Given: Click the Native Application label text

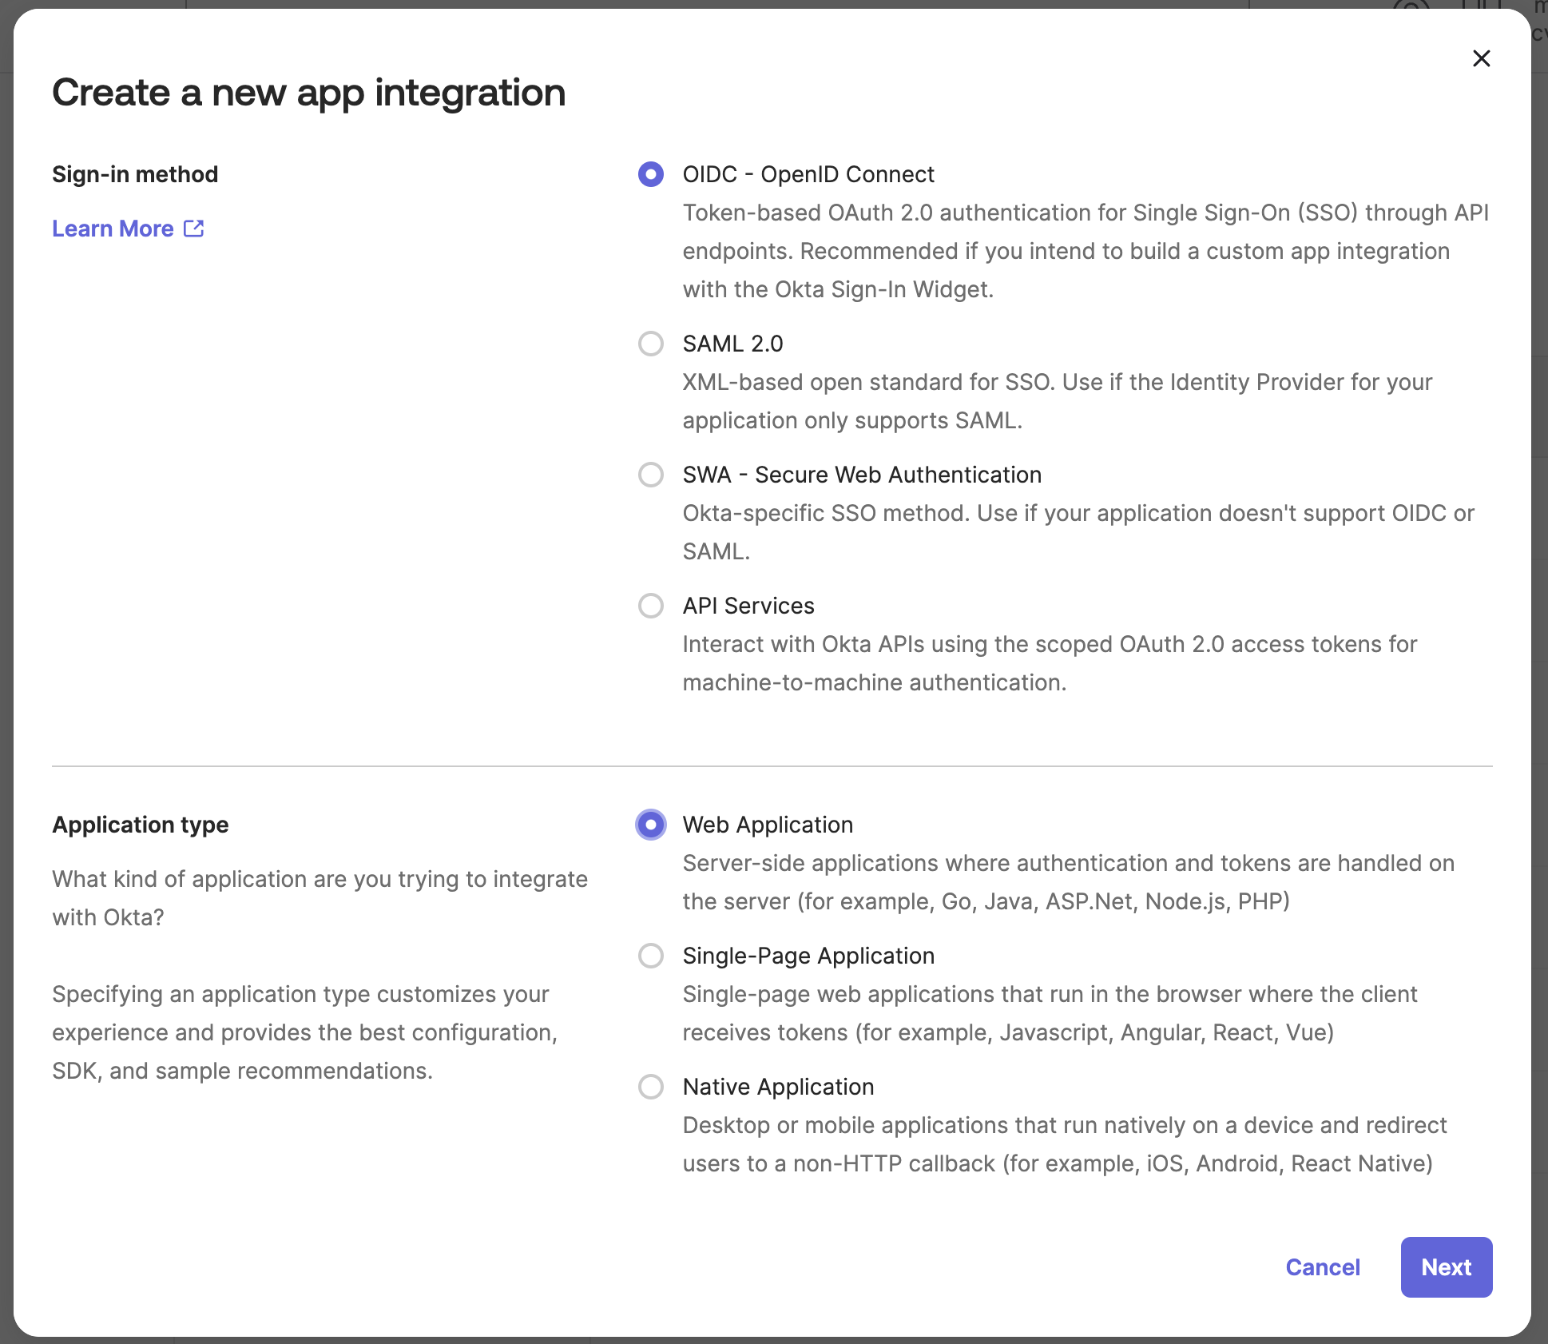Looking at the screenshot, I should (x=778, y=1087).
